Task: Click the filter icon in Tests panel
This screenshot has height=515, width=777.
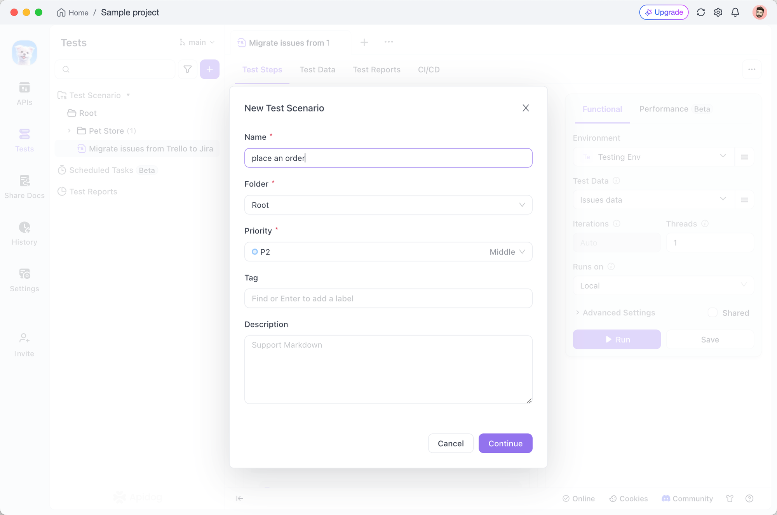Action: pos(188,69)
